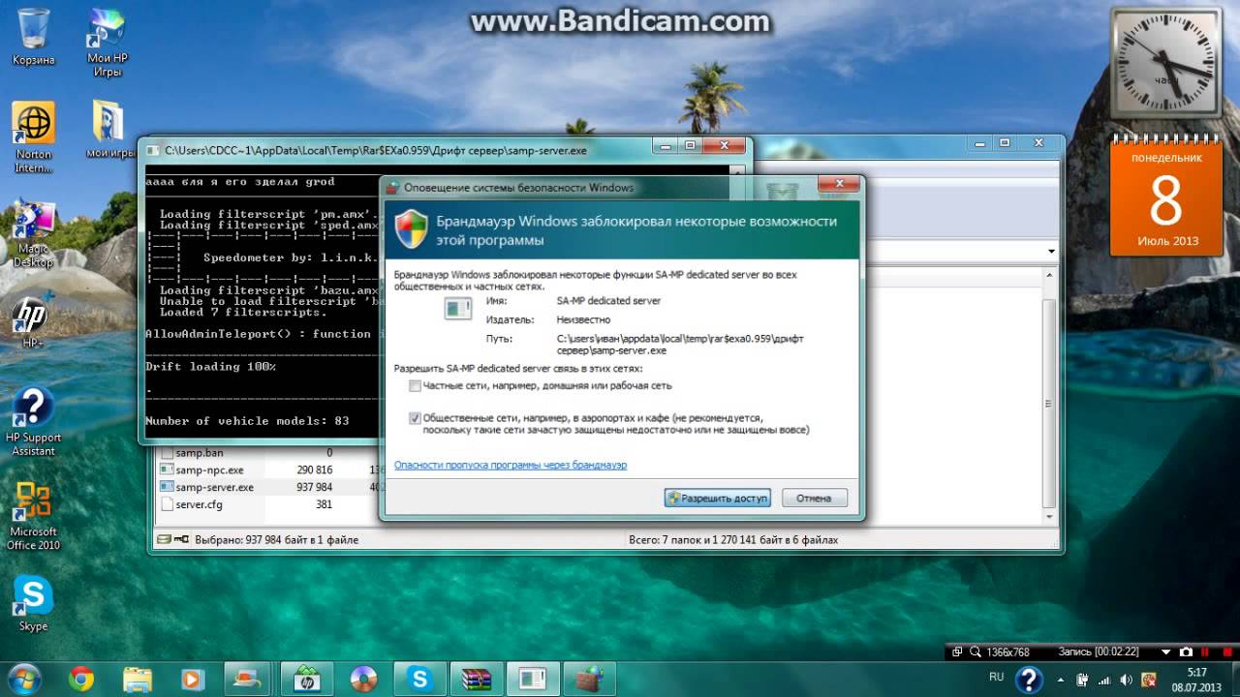Open the Опасности пропуска программы через брандмауэр link
The width and height of the screenshot is (1240, 697).
point(511,465)
